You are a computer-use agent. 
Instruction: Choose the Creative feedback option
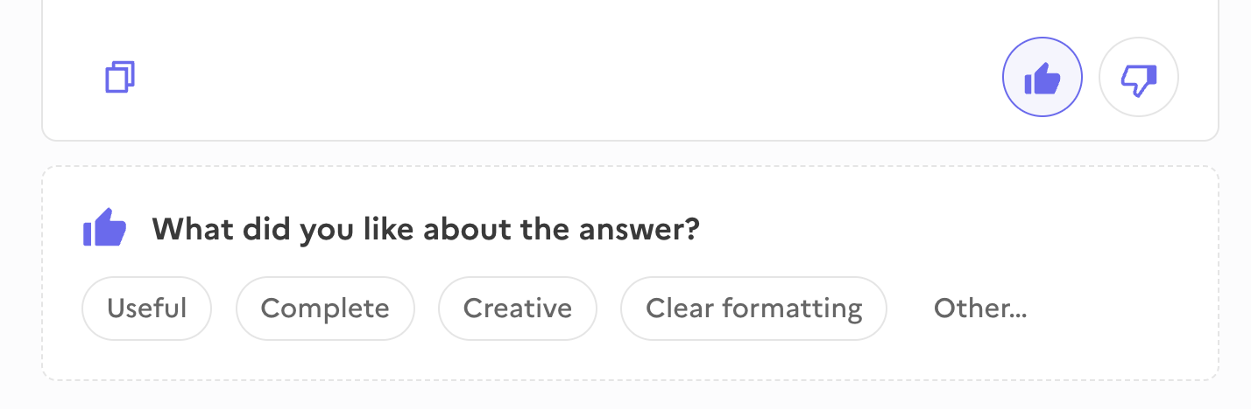[517, 308]
